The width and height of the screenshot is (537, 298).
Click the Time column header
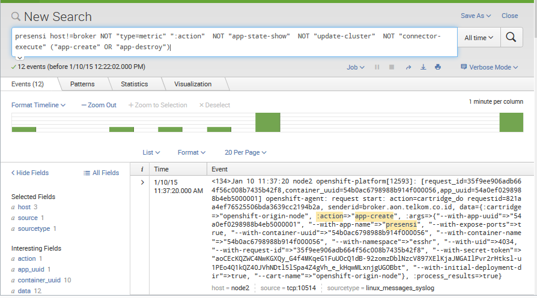coord(178,169)
